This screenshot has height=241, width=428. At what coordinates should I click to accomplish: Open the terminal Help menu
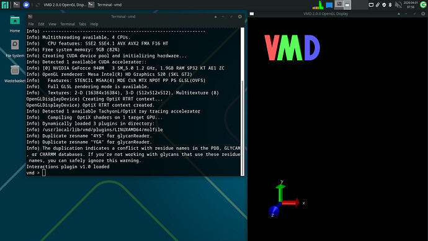(94, 24)
